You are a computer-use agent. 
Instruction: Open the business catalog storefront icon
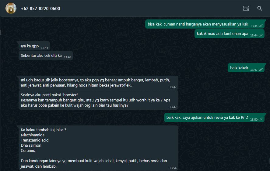pyautogui.click(x=246, y=8)
